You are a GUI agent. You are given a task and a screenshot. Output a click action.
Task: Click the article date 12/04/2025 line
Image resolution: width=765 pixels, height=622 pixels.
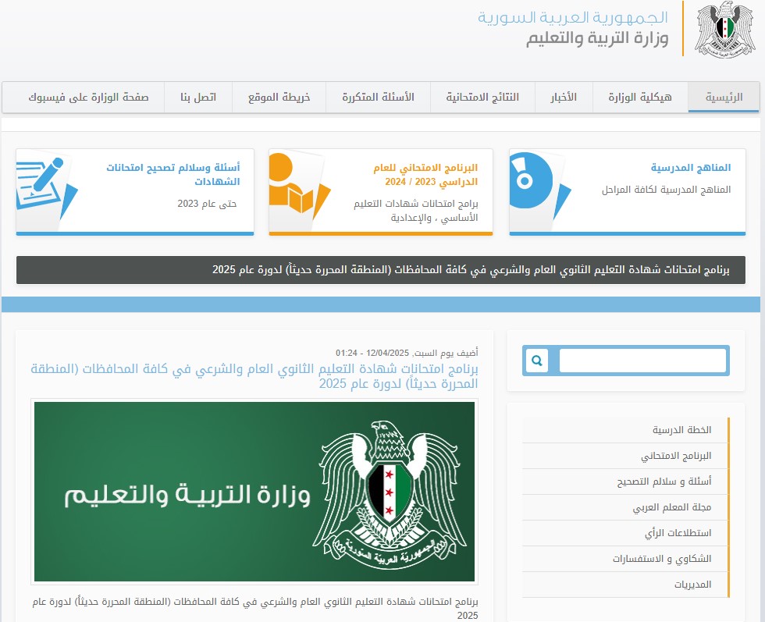pyautogui.click(x=407, y=353)
